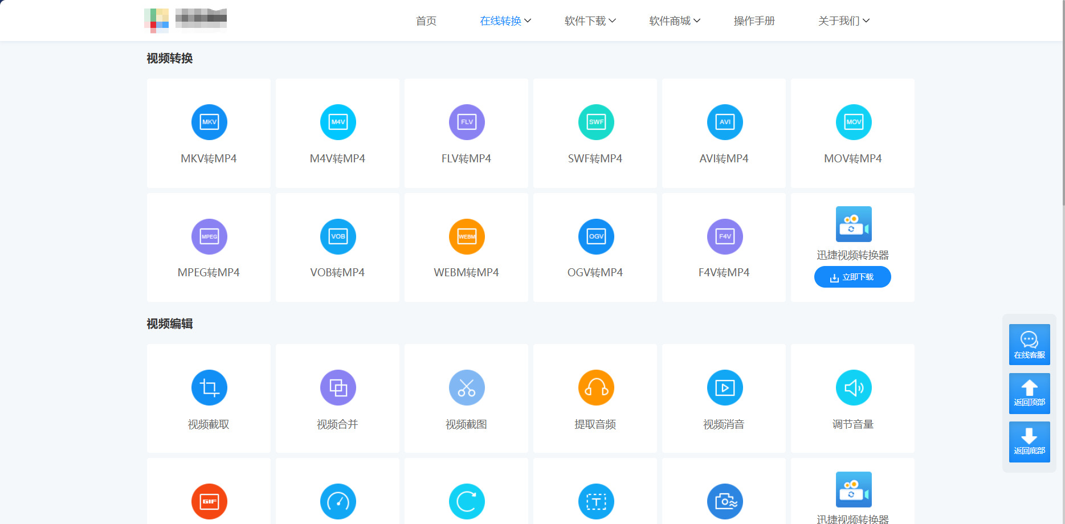Choose the 视频截图 scissors icon
This screenshot has width=1065, height=524.
tap(467, 388)
